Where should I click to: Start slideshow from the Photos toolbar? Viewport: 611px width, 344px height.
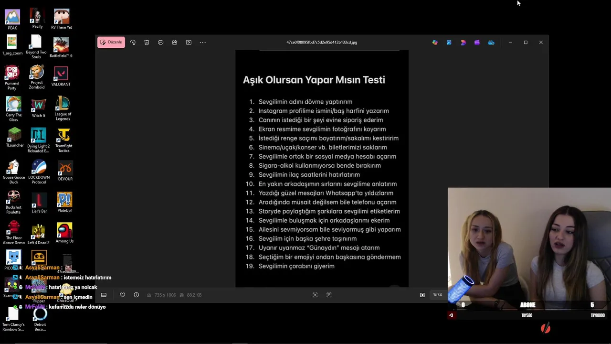coord(189,43)
